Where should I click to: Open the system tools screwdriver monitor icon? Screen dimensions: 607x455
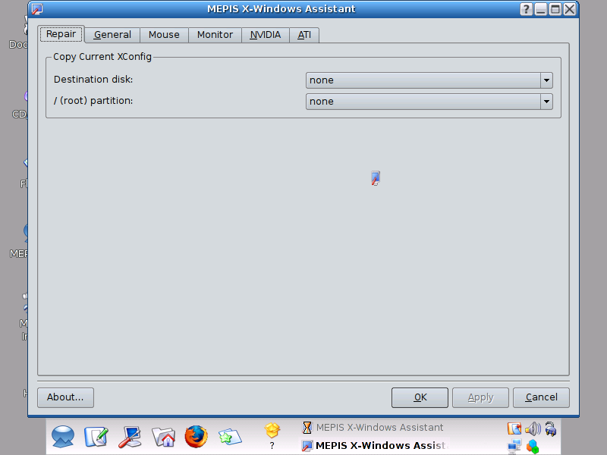click(x=129, y=437)
